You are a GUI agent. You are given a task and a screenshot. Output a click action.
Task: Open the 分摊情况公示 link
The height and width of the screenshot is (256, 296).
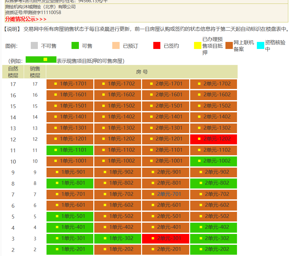(x=26, y=19)
